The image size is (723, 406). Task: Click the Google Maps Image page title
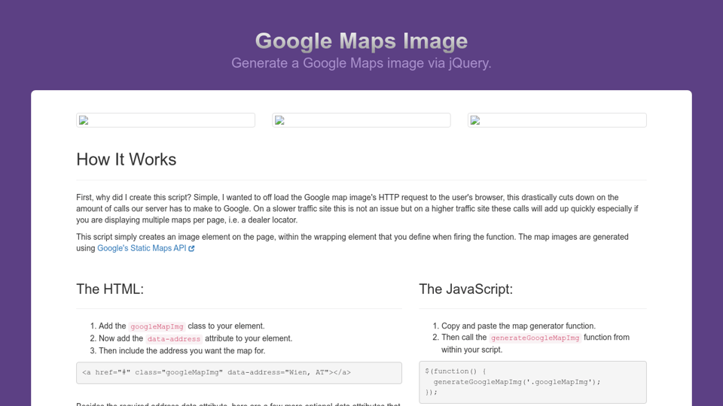tap(361, 41)
